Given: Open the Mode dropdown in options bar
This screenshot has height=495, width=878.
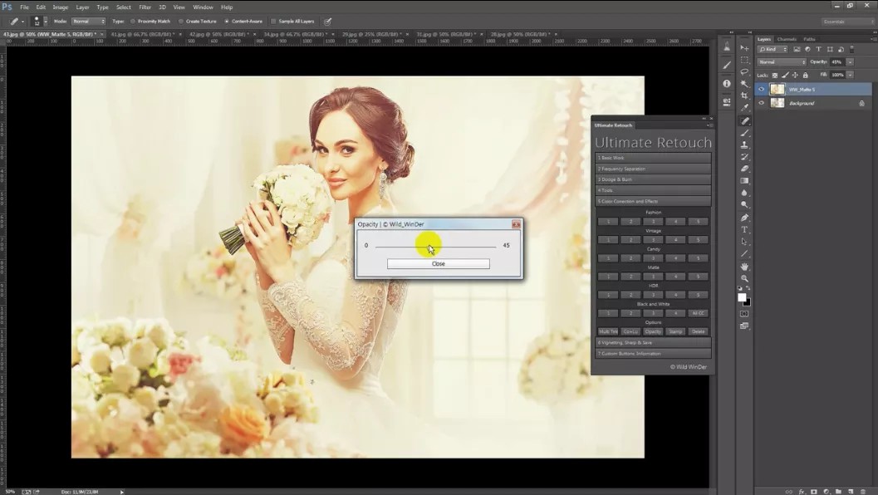Looking at the screenshot, I should point(88,21).
